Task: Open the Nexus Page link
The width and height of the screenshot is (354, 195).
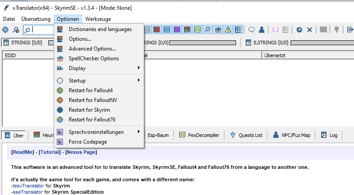Action: pyautogui.click(x=81, y=152)
